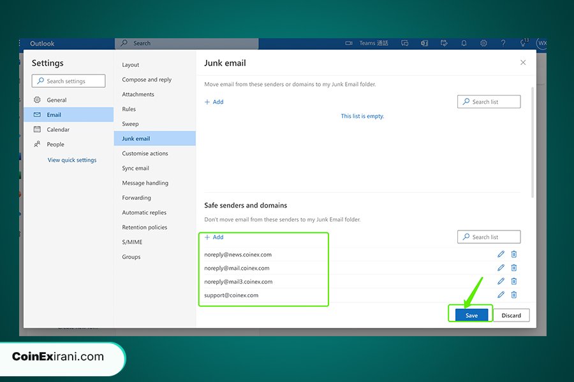574x382 pixels.
Task: Open the Help question mark icon
Action: [x=503, y=43]
